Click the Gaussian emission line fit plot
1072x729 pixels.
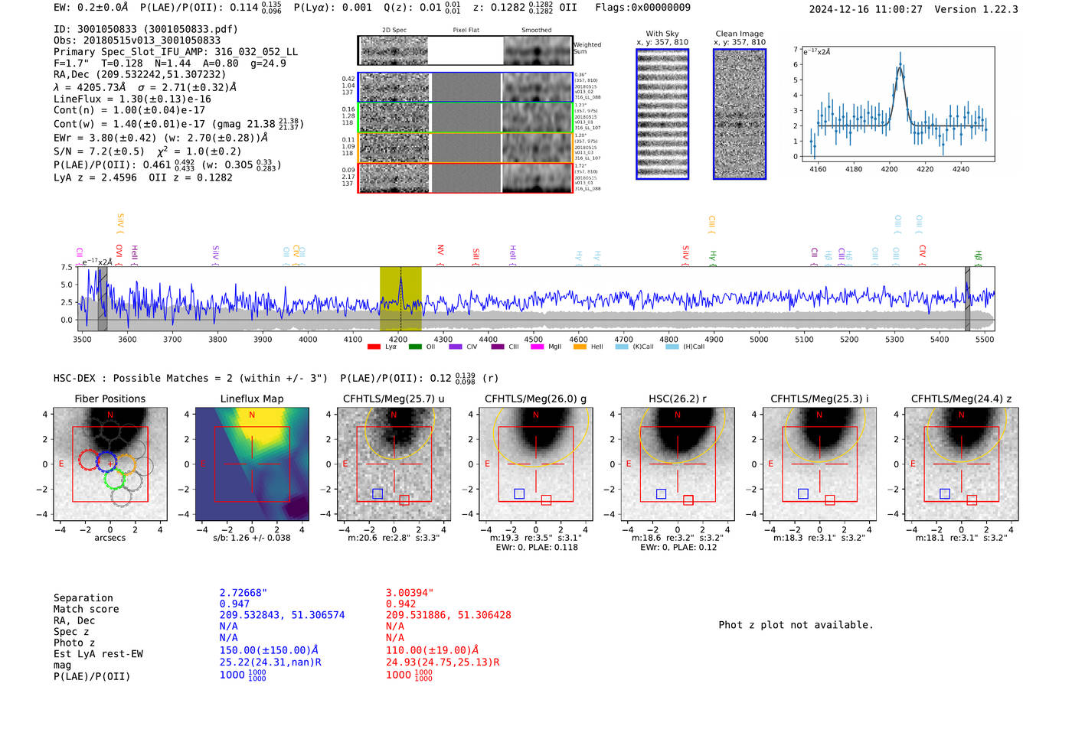(897, 104)
